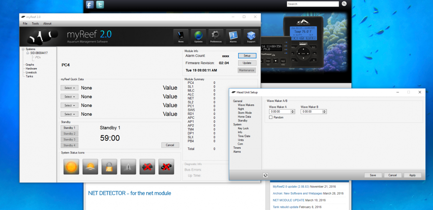
Task: Select Com in setup tree
Action: 240,144
